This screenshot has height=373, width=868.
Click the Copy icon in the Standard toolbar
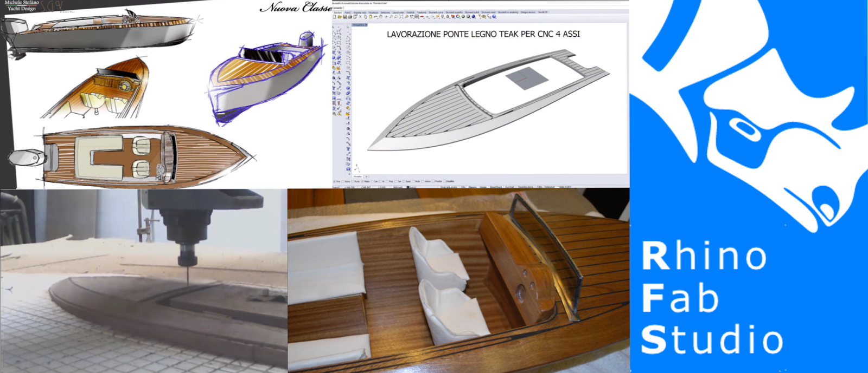[x=366, y=17]
